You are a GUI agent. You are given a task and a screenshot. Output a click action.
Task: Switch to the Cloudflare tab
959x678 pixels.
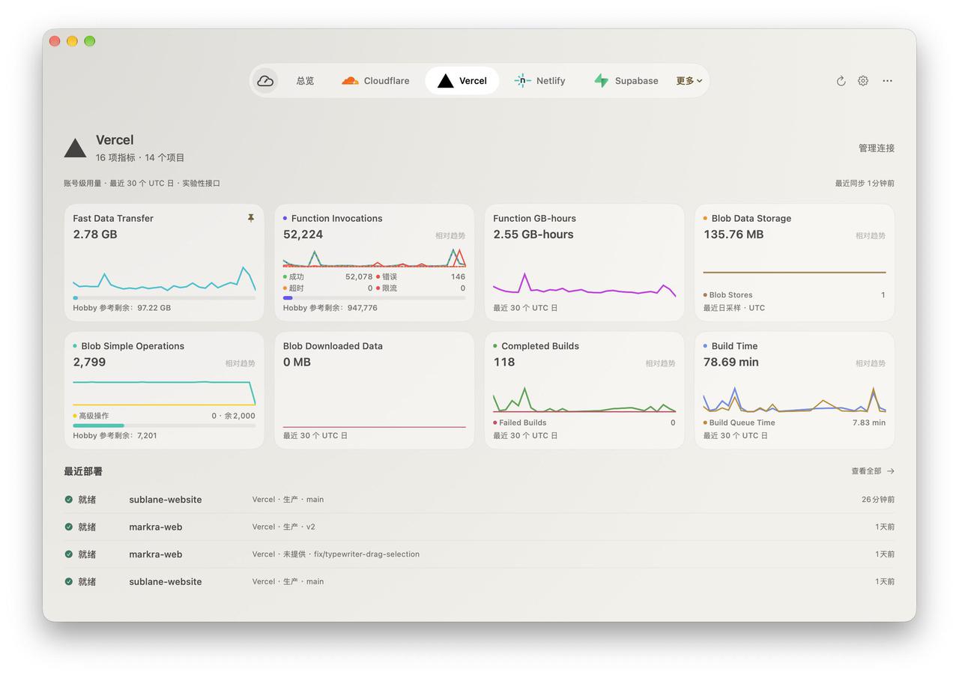coord(375,81)
